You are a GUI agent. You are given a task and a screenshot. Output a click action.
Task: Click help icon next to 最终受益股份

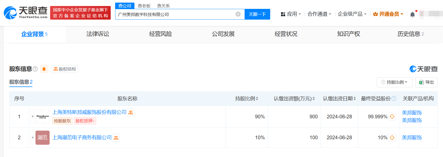pyautogui.click(x=394, y=98)
